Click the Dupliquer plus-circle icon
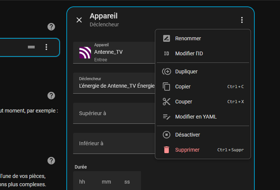 [x=167, y=71]
